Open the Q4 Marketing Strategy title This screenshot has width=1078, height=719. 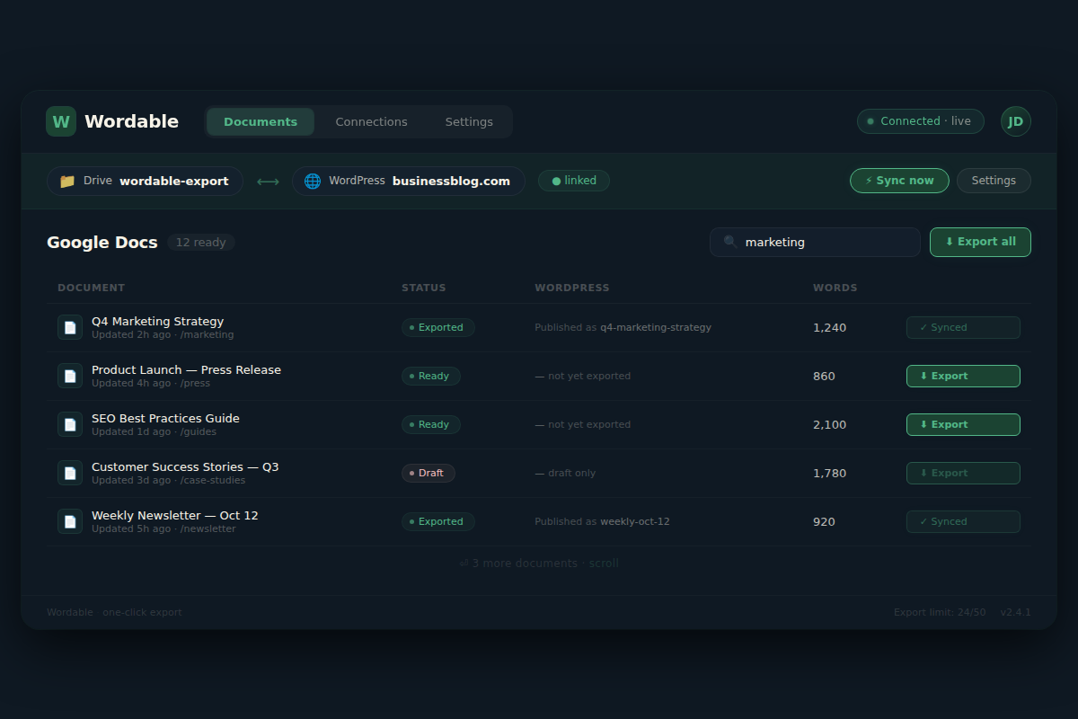coord(157,321)
